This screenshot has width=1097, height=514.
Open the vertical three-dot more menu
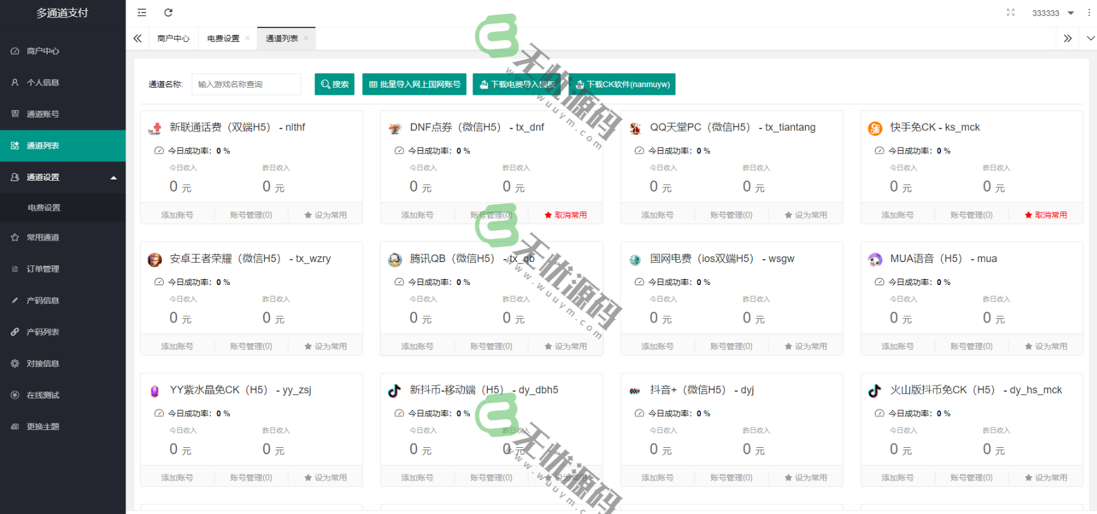(x=1089, y=13)
